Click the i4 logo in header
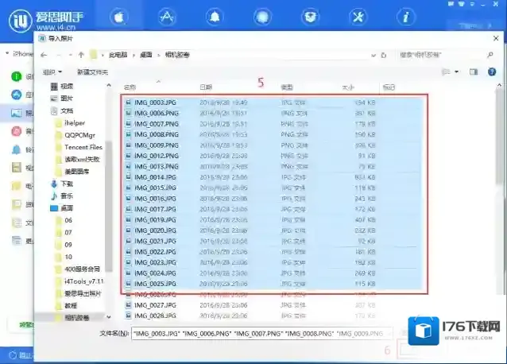Screen dimensions: 507x364 tap(21, 21)
